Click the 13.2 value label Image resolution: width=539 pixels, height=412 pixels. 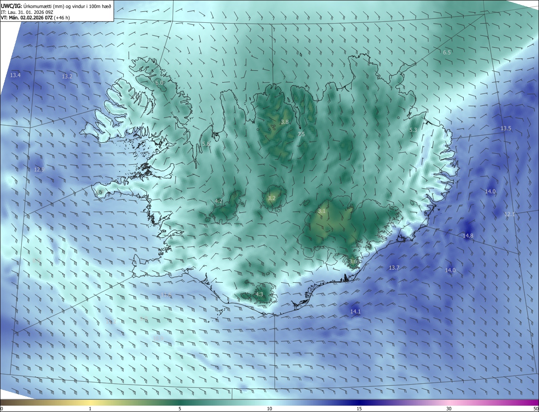click(67, 76)
